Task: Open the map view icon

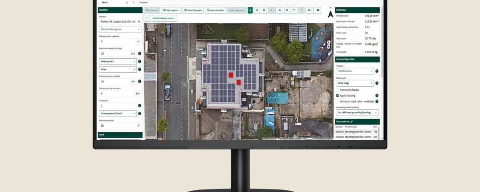Action: (x=317, y=10)
